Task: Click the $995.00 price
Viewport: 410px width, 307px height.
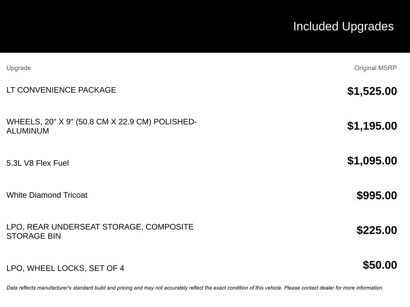Action: pyautogui.click(x=377, y=195)
